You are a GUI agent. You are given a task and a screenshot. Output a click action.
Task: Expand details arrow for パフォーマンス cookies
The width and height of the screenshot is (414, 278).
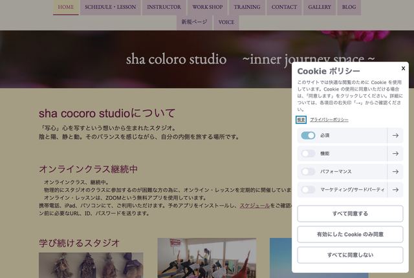(395, 172)
